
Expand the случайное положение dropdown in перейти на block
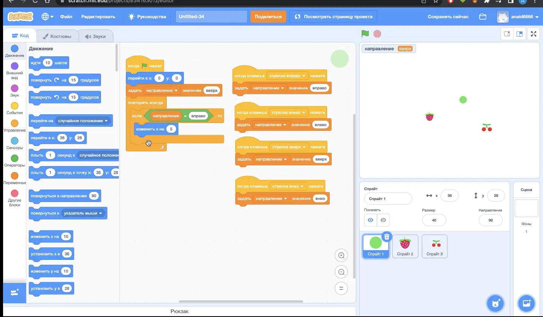83,121
